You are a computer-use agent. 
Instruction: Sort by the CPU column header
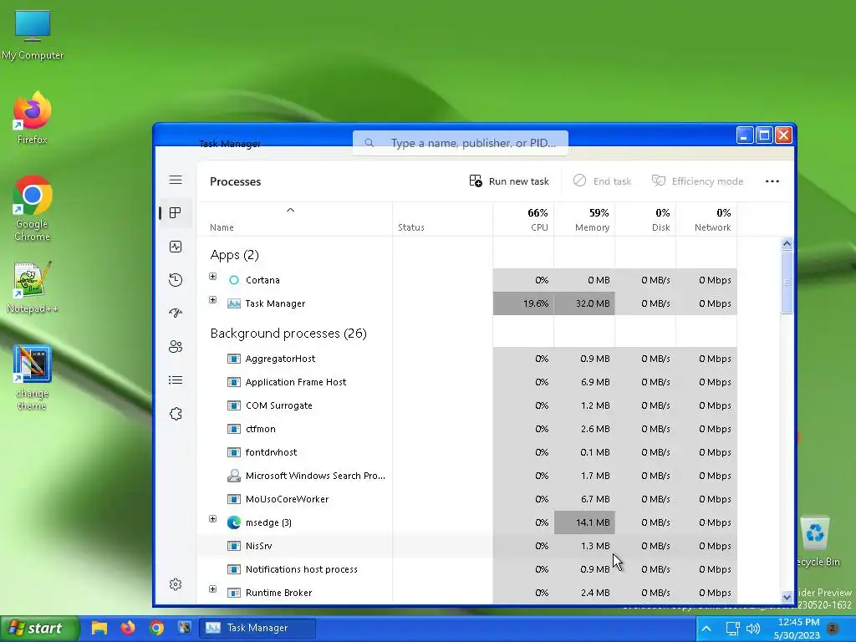(523, 220)
